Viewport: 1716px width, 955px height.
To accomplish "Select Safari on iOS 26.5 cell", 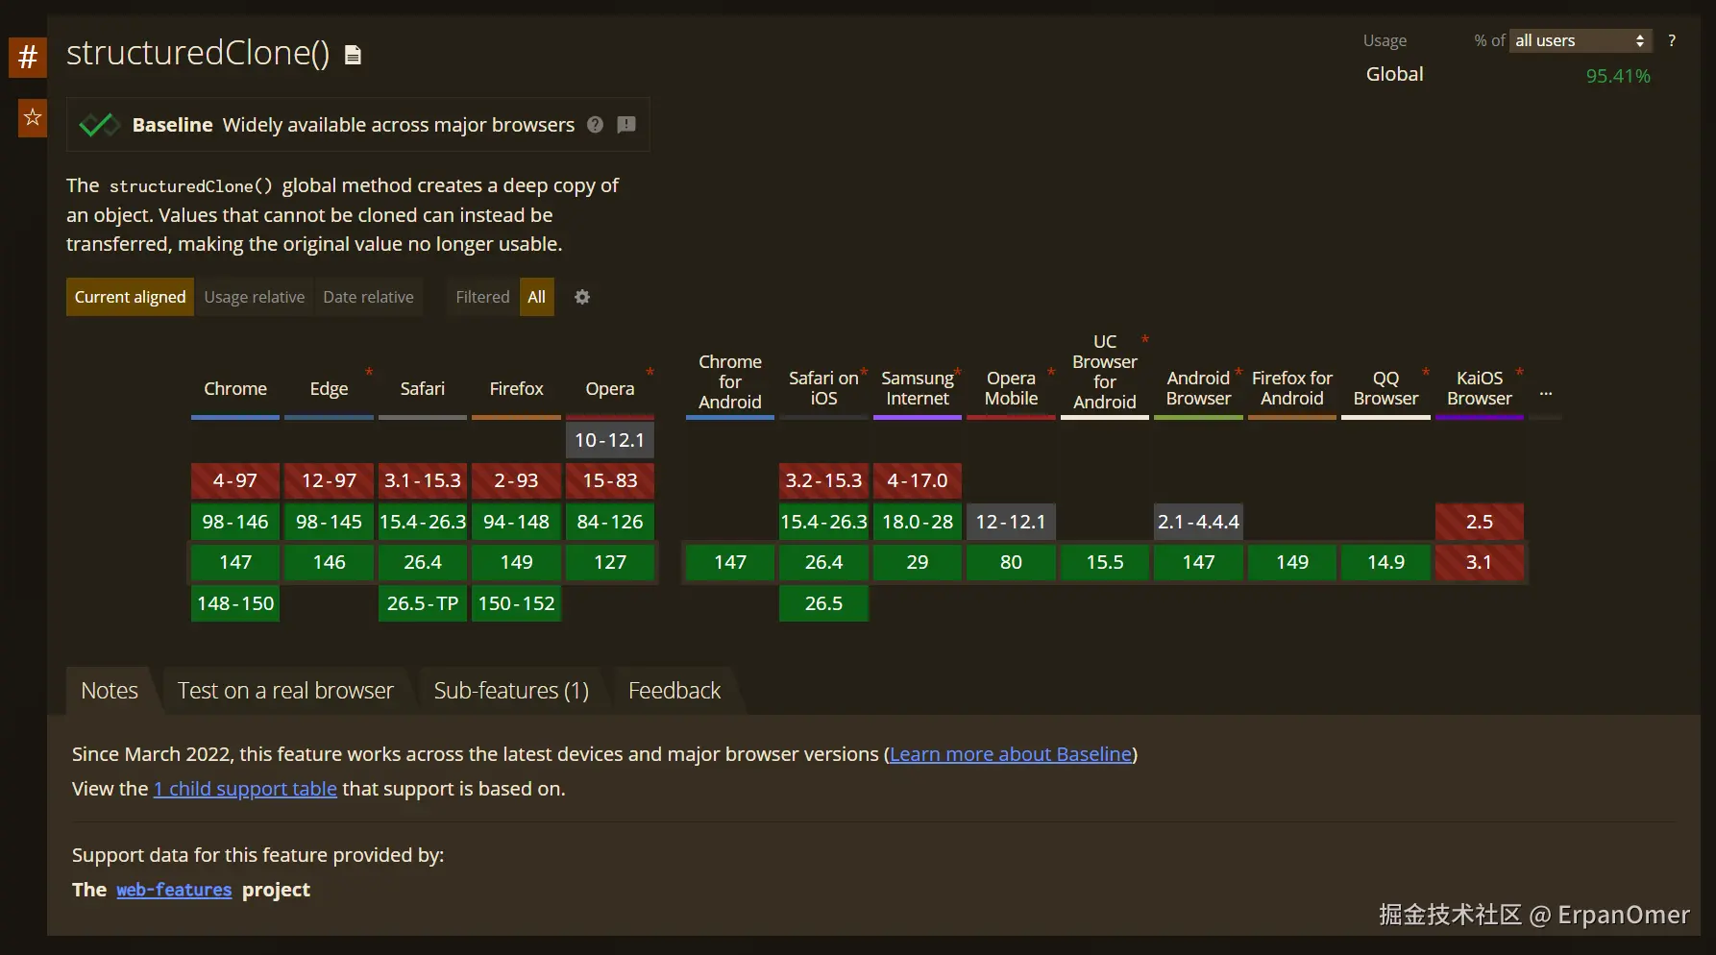I will (823, 603).
